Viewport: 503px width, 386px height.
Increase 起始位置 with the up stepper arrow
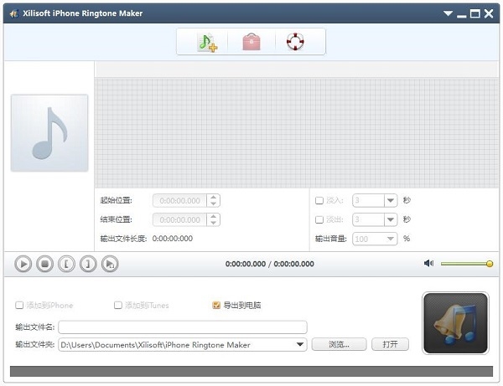click(x=213, y=198)
